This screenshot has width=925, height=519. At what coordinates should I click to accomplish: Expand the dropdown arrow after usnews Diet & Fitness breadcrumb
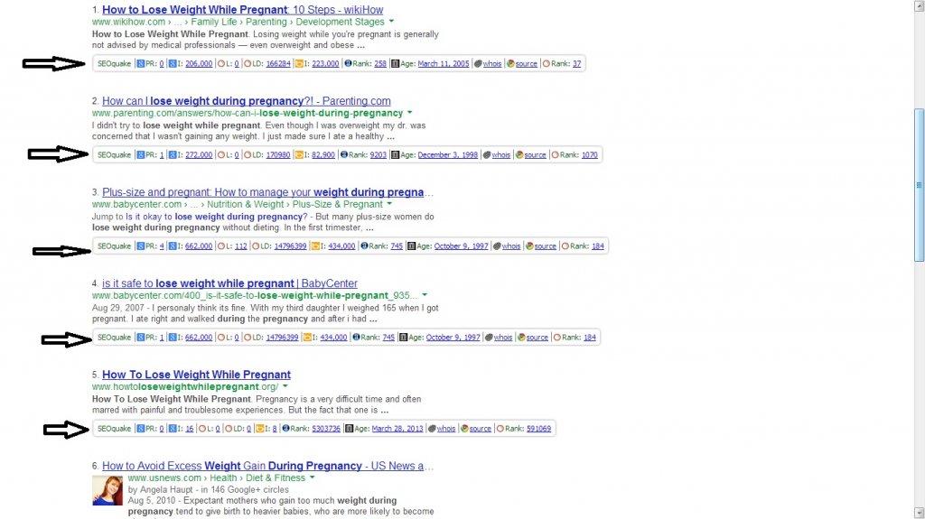[312, 477]
